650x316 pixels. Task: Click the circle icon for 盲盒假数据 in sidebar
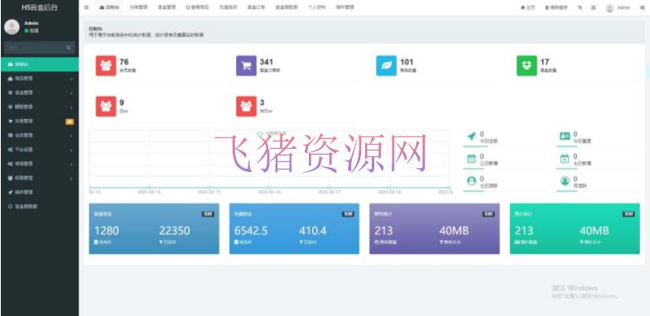point(11,206)
